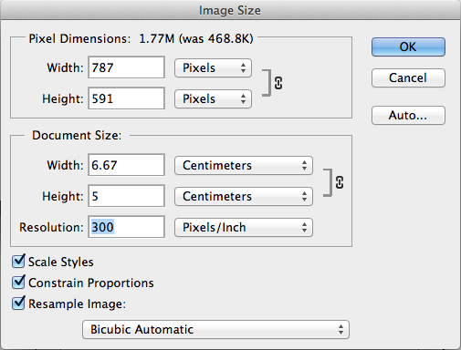Image resolution: width=461 pixels, height=350 pixels.
Task: Click the Resolution field showing 300
Action: (x=126, y=227)
